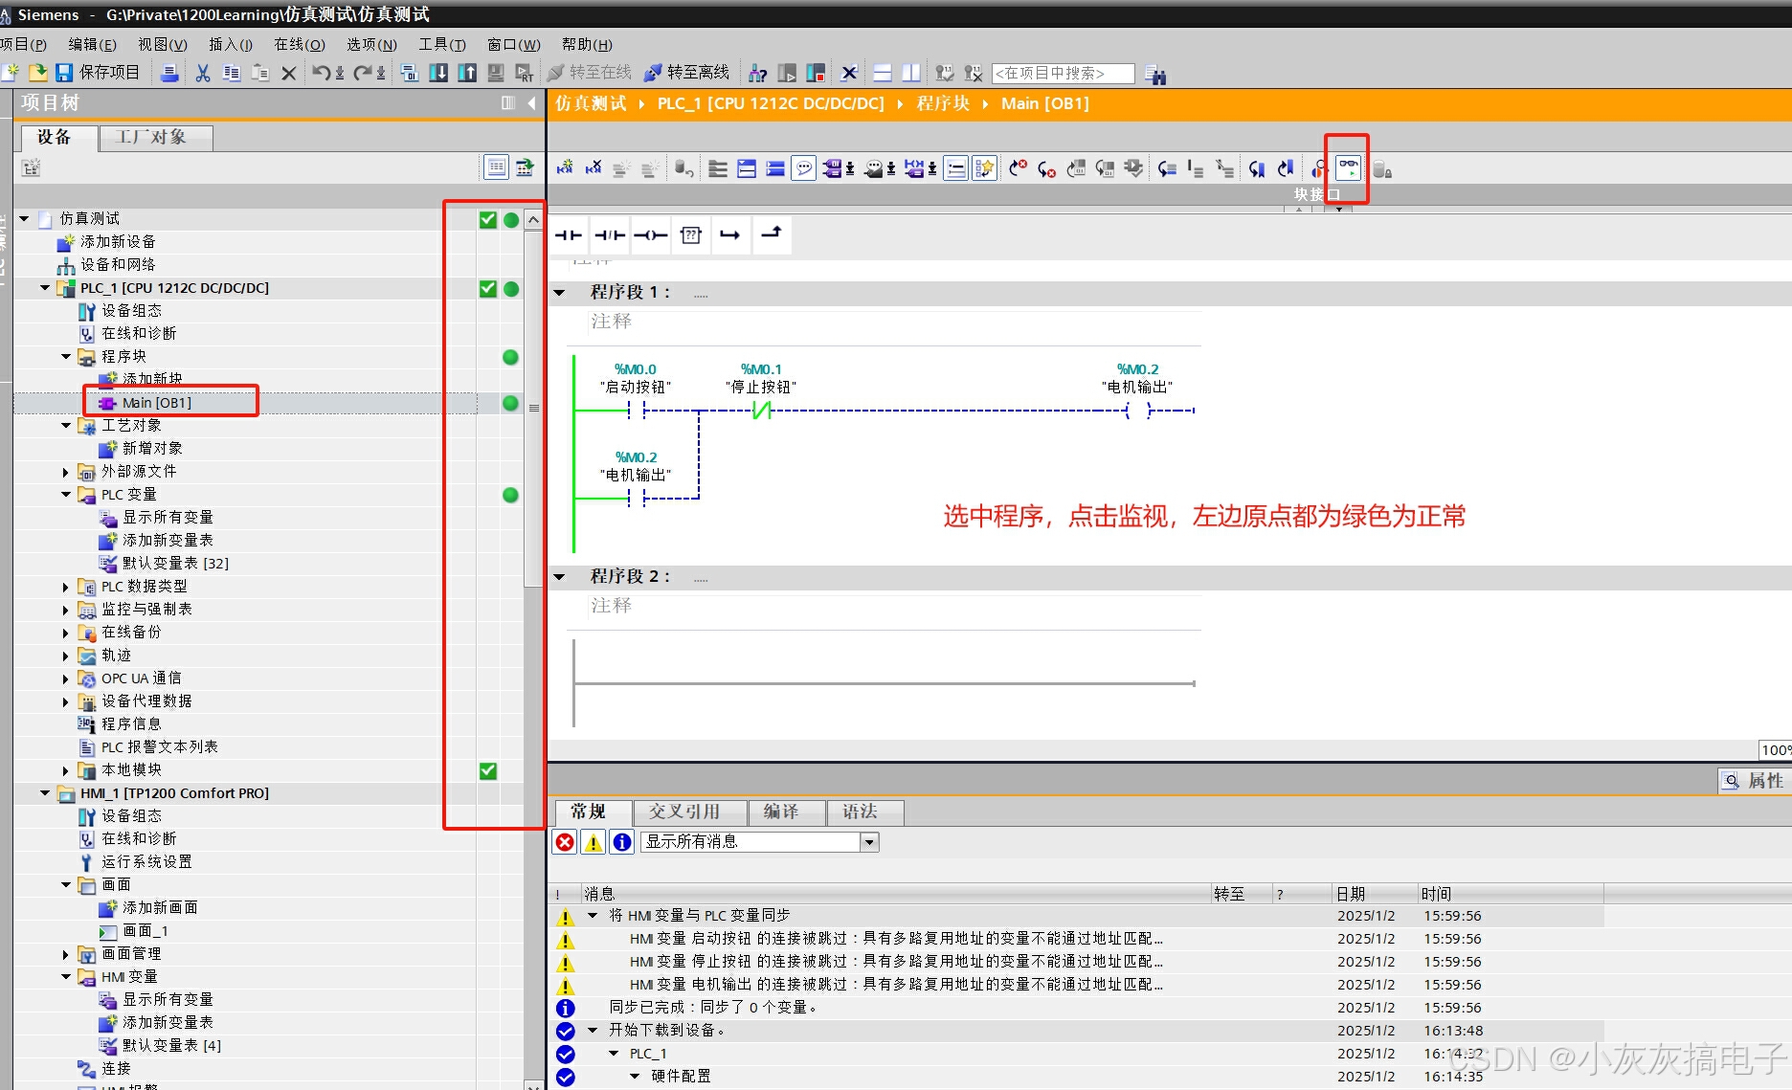The image size is (1792, 1090).
Task: Open the 显示所有消息 filter dropdown
Action: point(869,842)
